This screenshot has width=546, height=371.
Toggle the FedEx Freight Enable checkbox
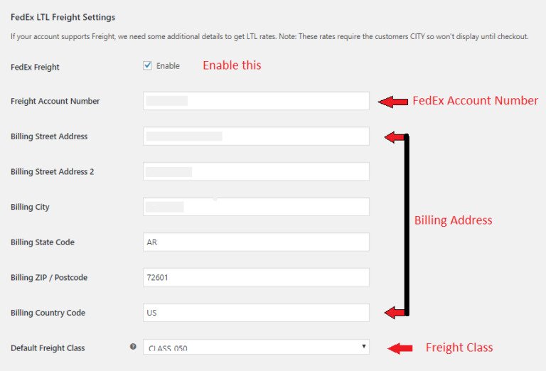148,65
